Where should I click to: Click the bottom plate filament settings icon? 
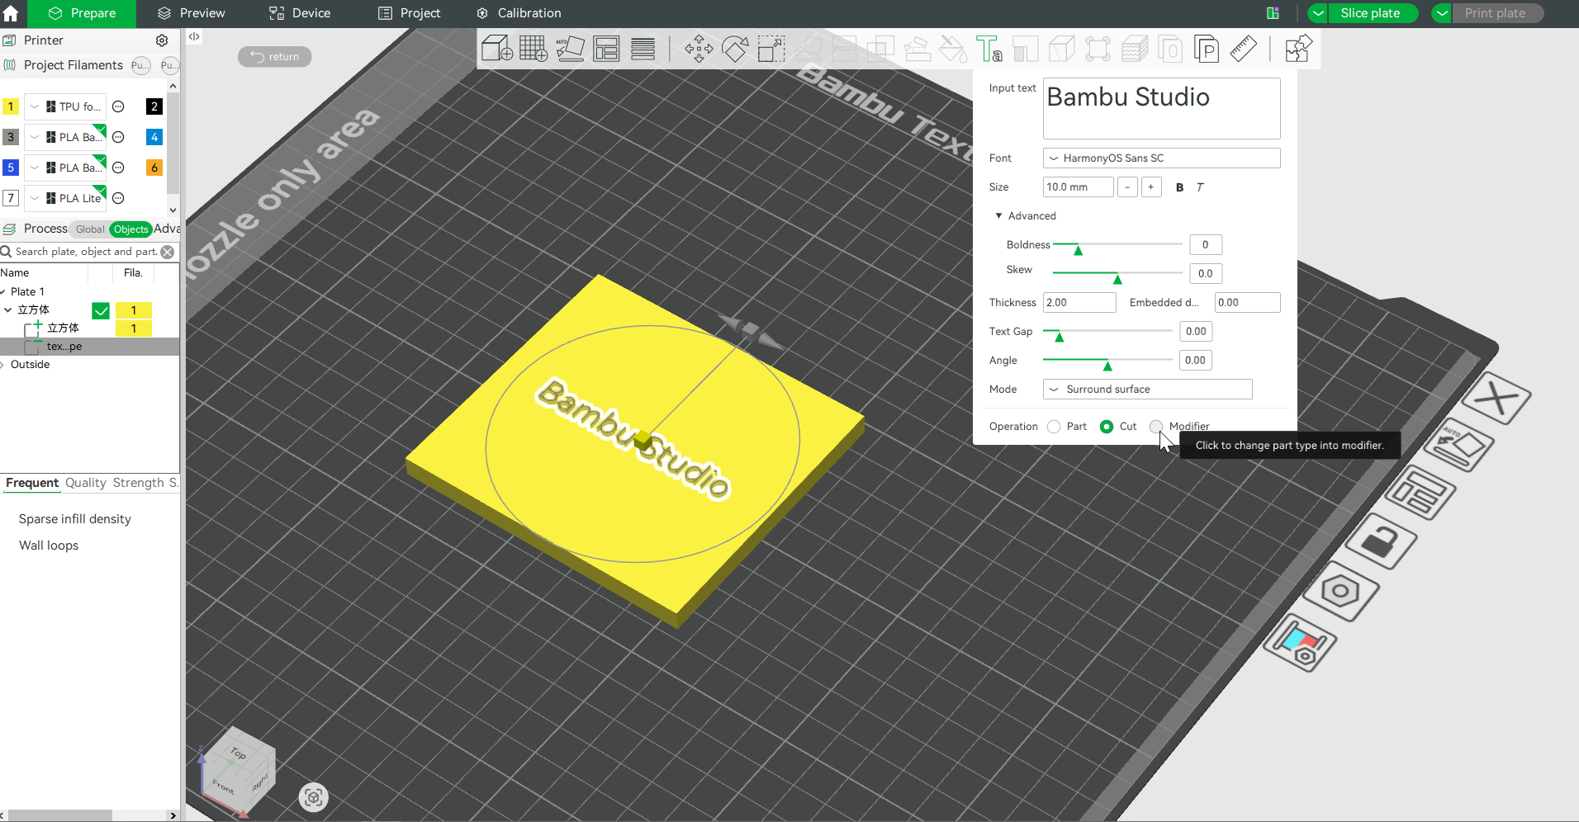(1300, 643)
